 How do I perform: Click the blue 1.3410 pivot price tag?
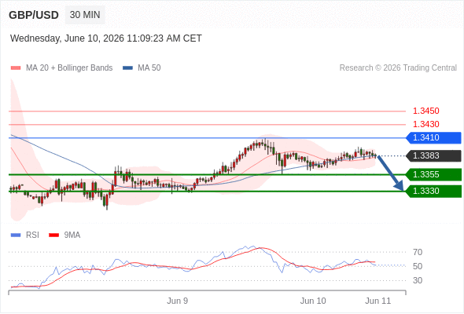[433, 137]
